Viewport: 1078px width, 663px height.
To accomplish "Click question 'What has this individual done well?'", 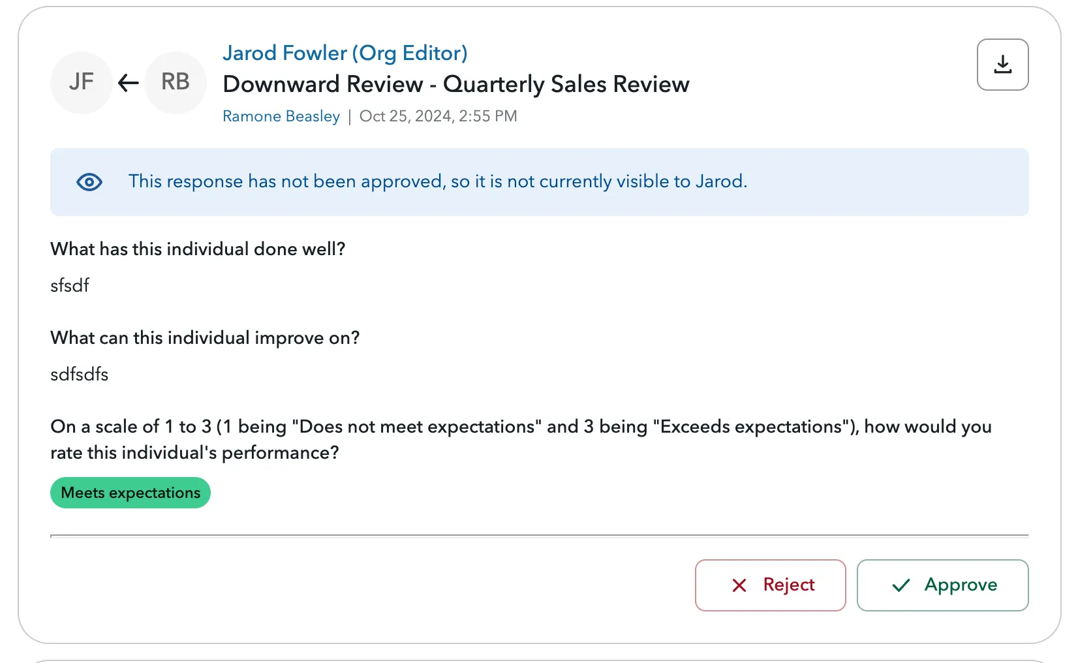I will click(198, 249).
